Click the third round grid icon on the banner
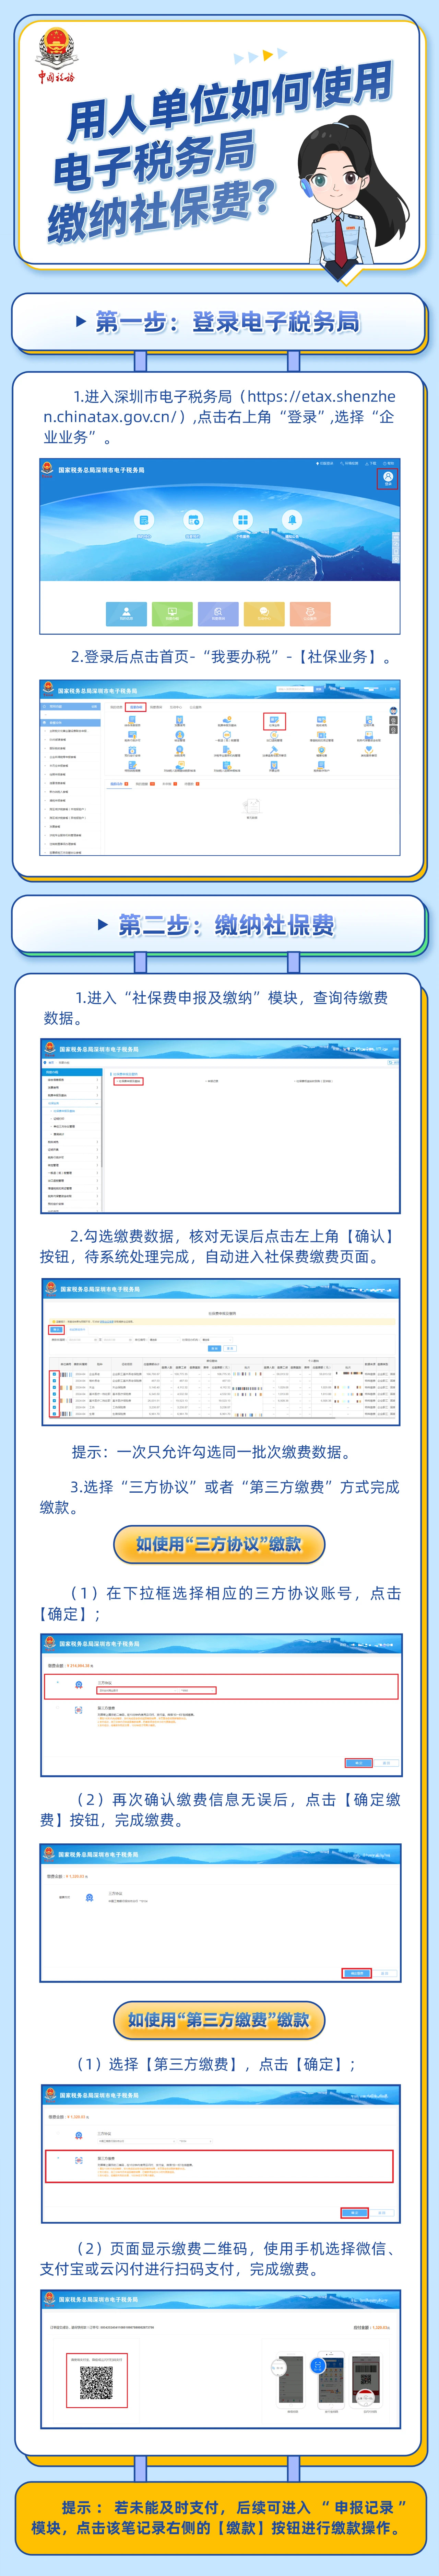 (242, 520)
